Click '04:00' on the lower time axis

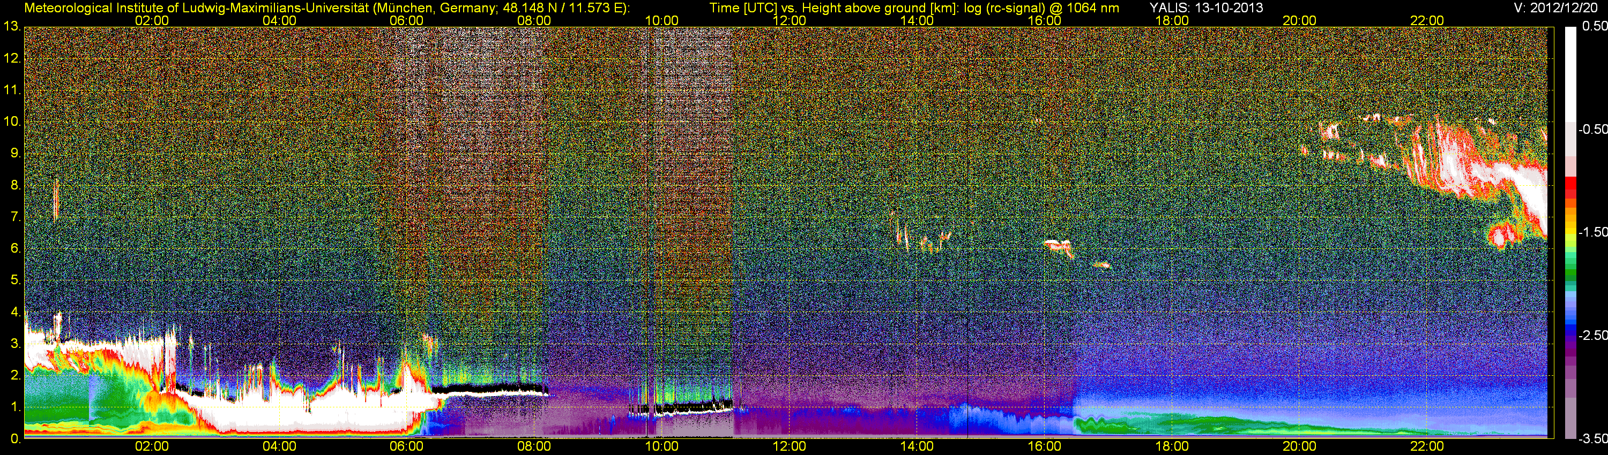279,446
